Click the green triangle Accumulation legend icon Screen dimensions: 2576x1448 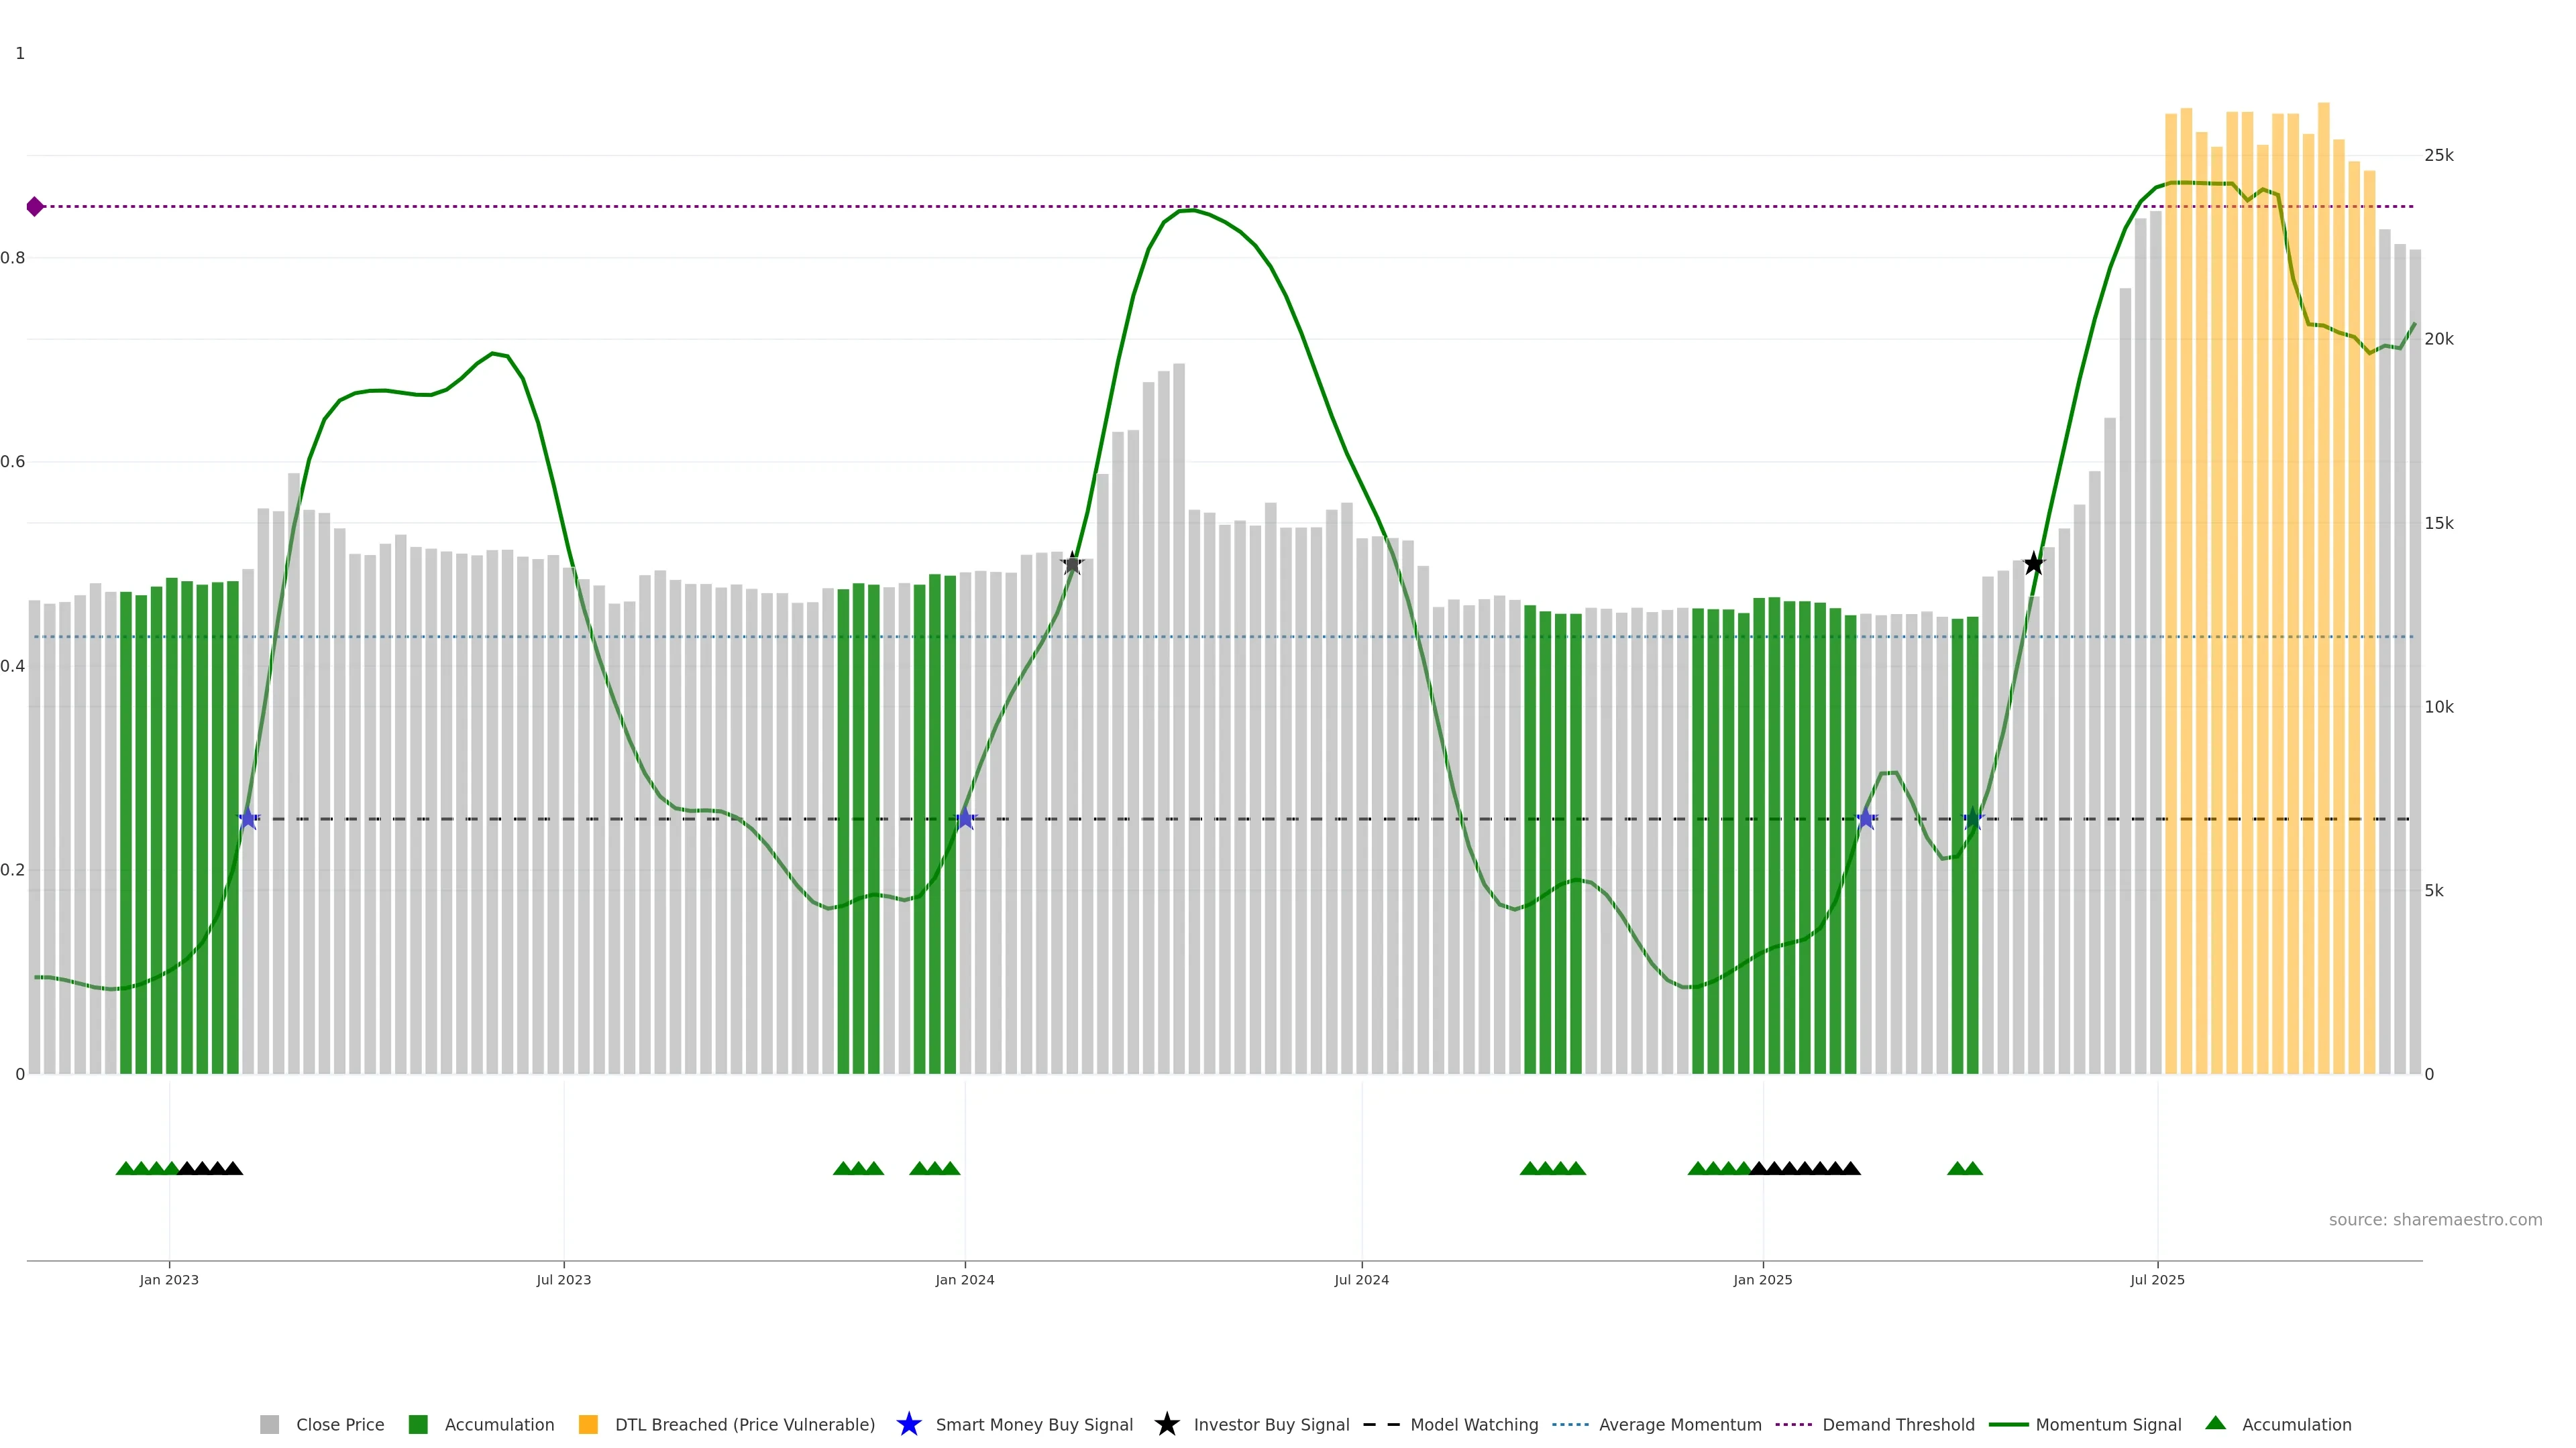(x=2215, y=1423)
